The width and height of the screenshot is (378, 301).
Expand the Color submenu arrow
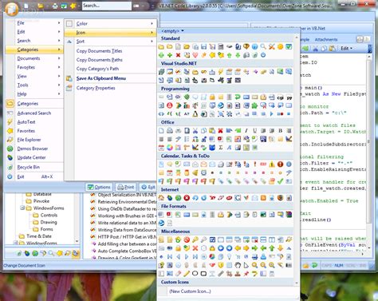point(152,23)
